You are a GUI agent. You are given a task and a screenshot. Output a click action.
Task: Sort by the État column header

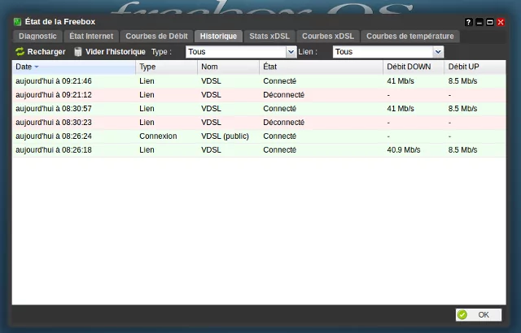(321, 67)
